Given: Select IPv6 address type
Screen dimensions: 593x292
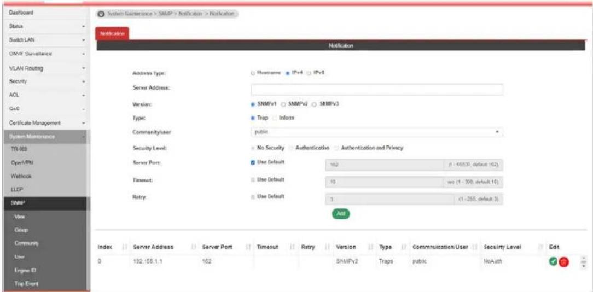Looking at the screenshot, I should tap(308, 73).
